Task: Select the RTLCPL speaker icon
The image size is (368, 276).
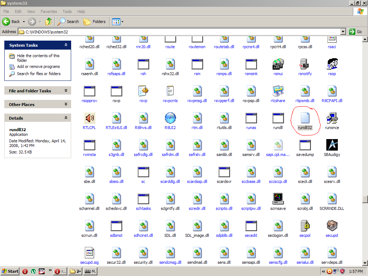Action: pyautogui.click(x=89, y=118)
